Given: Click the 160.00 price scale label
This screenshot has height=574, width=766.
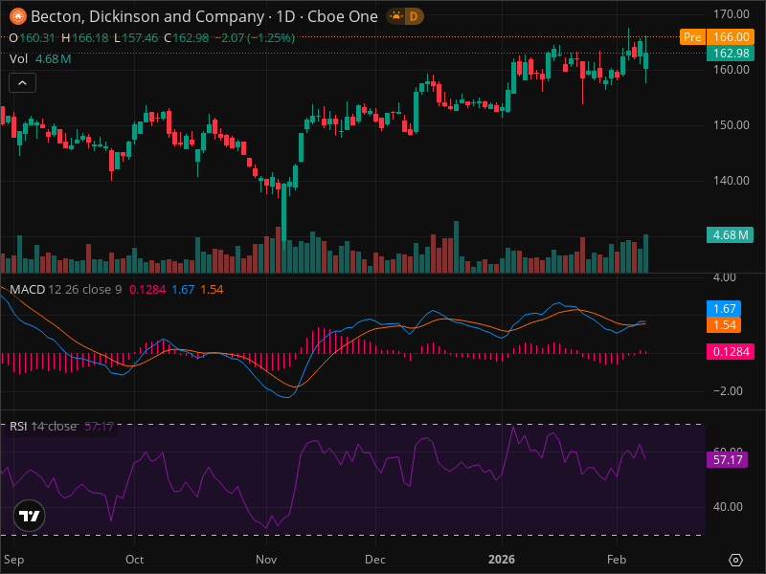Looking at the screenshot, I should [731, 69].
